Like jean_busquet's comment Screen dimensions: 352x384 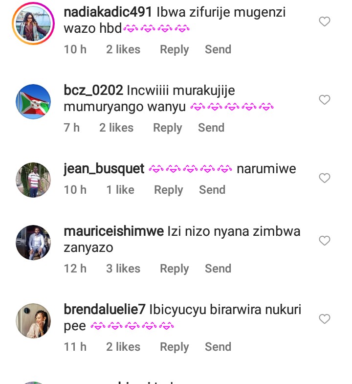(x=325, y=178)
